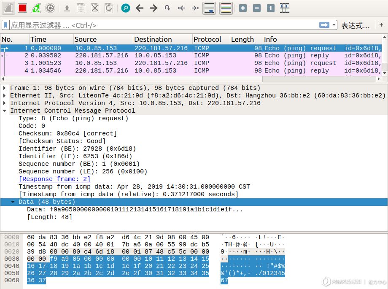Toggle auto-scroll during live capture
The height and width of the screenshot is (289, 388).
click(x=209, y=8)
